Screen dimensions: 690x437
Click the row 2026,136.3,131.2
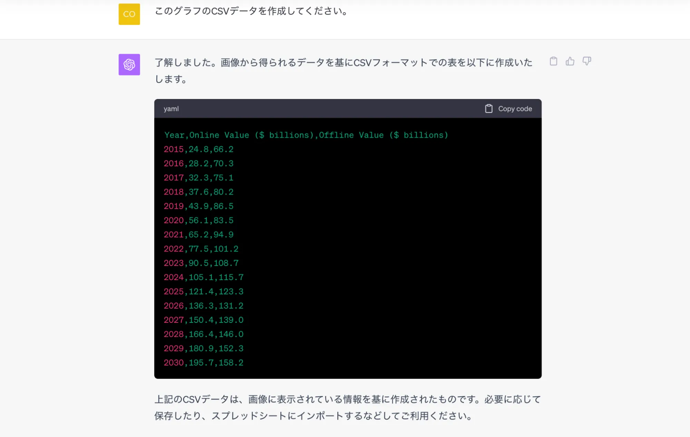click(x=204, y=306)
